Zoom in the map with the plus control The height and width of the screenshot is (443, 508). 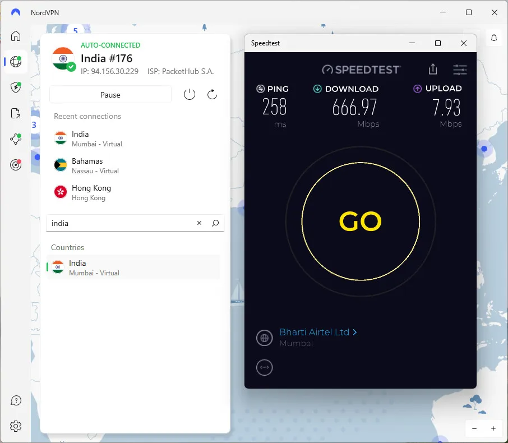pos(493,428)
